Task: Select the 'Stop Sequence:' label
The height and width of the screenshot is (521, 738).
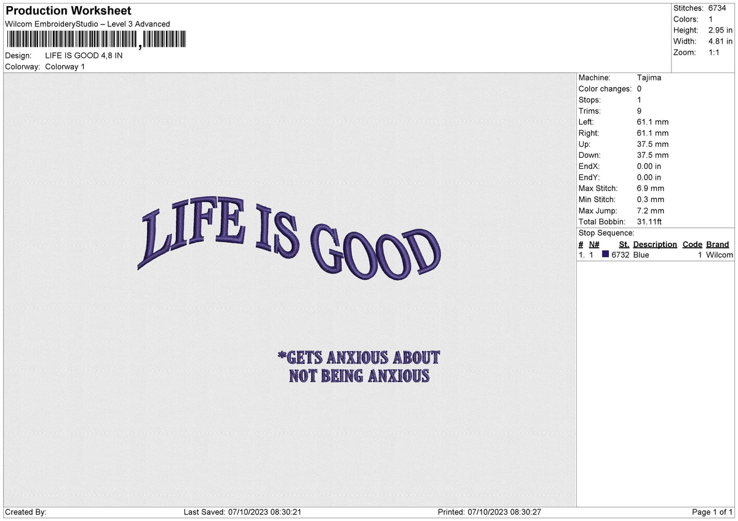Action: 606,233
